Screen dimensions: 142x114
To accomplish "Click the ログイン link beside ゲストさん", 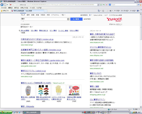I will coord(119,24).
